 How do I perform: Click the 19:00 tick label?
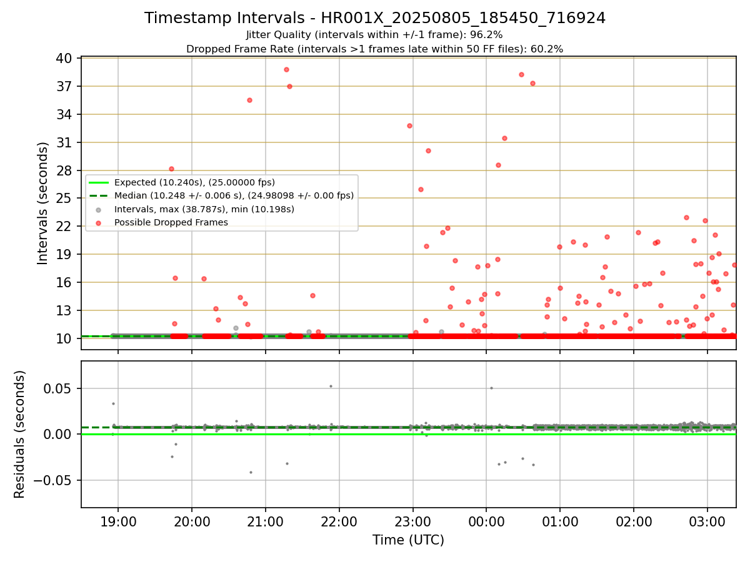(118, 521)
